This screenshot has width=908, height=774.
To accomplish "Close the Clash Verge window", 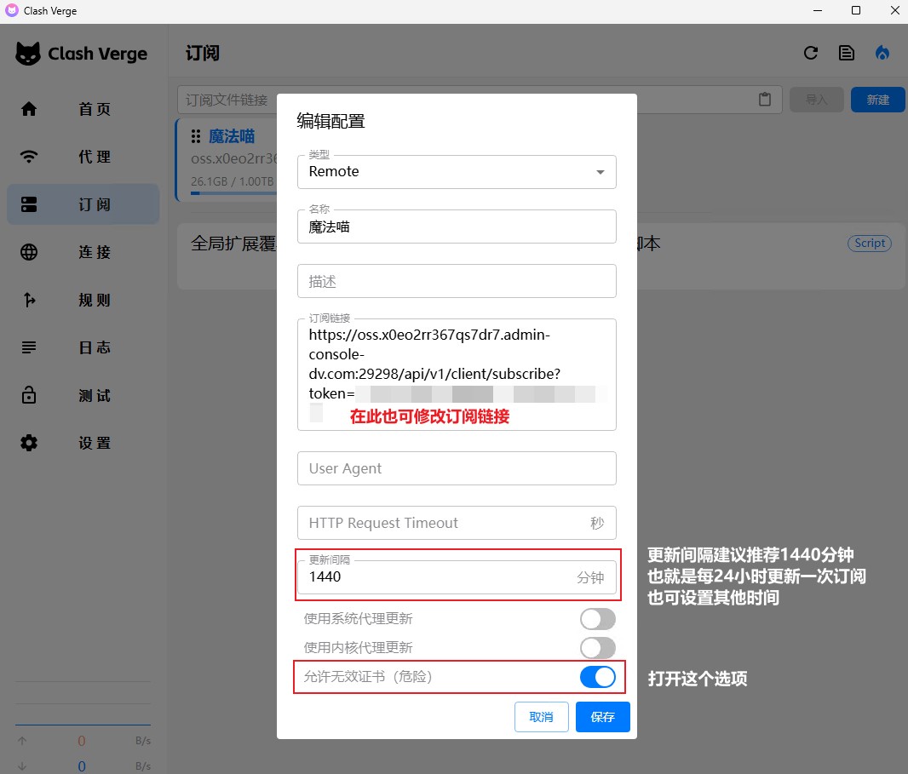I will 894,10.
